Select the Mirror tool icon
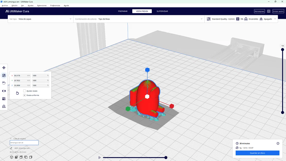This screenshot has height=161, width=286. pyautogui.click(x=4, y=91)
